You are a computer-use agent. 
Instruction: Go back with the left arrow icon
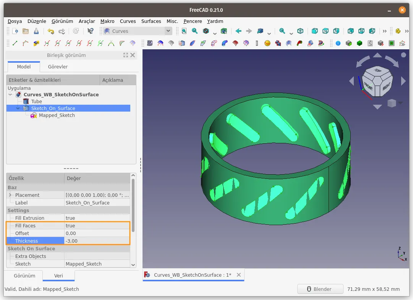[x=238, y=31]
